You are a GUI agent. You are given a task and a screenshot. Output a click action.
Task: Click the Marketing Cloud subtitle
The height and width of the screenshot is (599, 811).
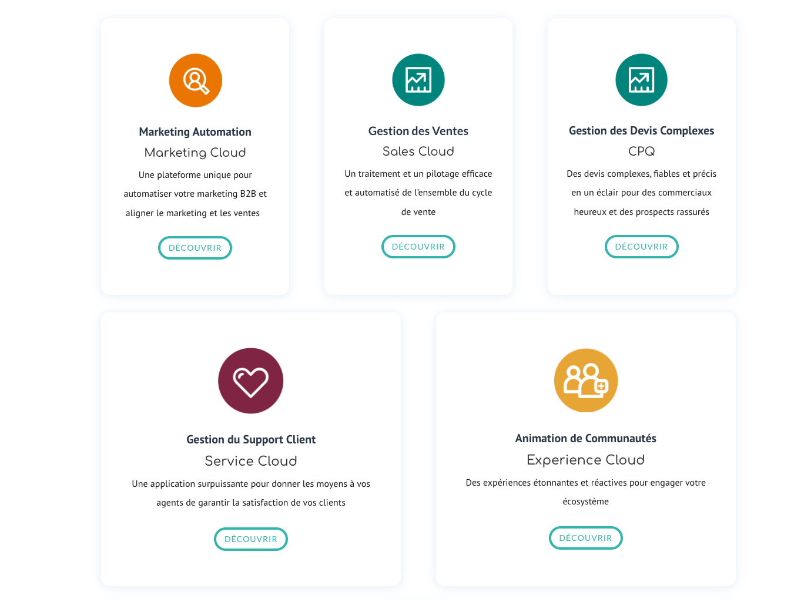point(195,153)
